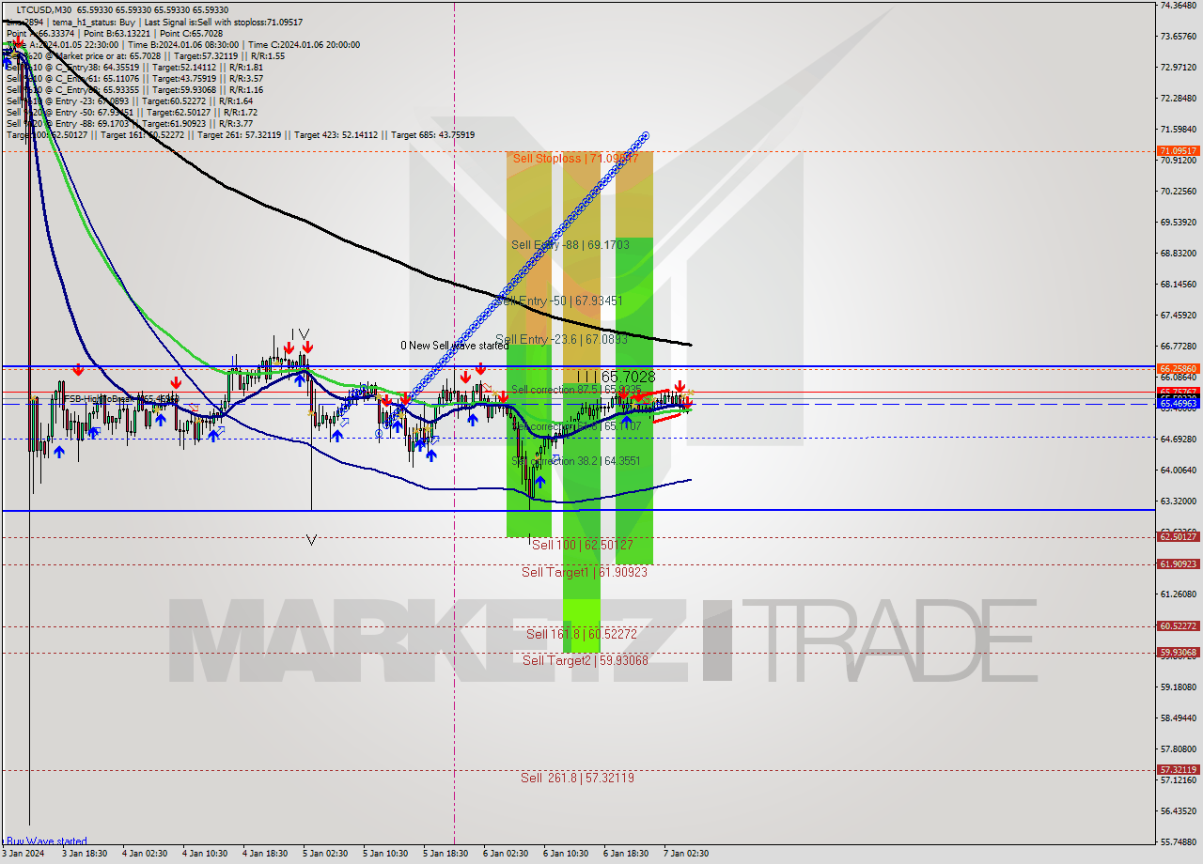Image resolution: width=1203 pixels, height=864 pixels.
Task: Click the 'Time C:2024.01.06 20:00:00' text
Action: (x=304, y=44)
